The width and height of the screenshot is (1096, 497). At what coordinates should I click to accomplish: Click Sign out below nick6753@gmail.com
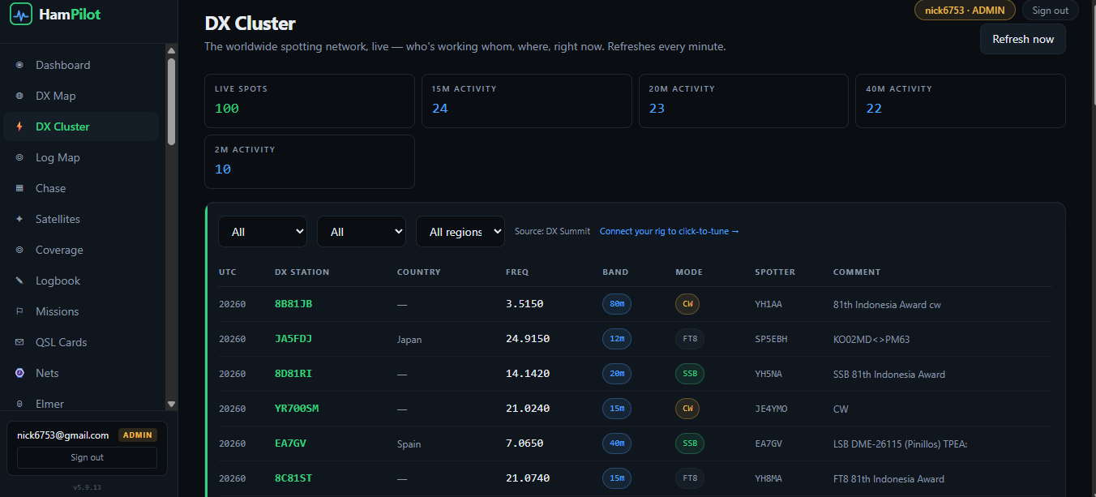(x=87, y=457)
